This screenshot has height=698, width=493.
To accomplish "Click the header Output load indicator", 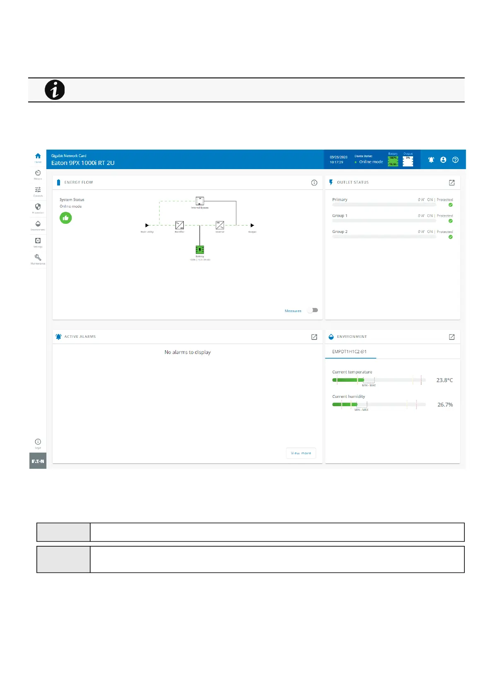I will tap(408, 161).
